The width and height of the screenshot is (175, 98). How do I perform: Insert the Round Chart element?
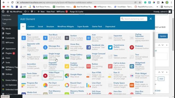(x=74, y=85)
